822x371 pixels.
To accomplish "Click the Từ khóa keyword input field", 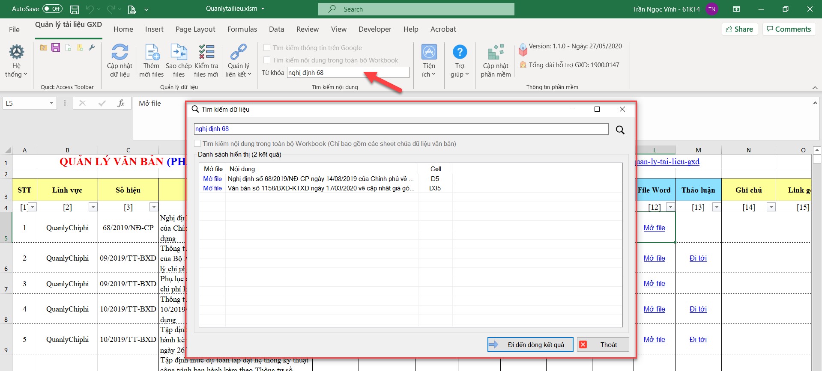I will click(x=348, y=73).
